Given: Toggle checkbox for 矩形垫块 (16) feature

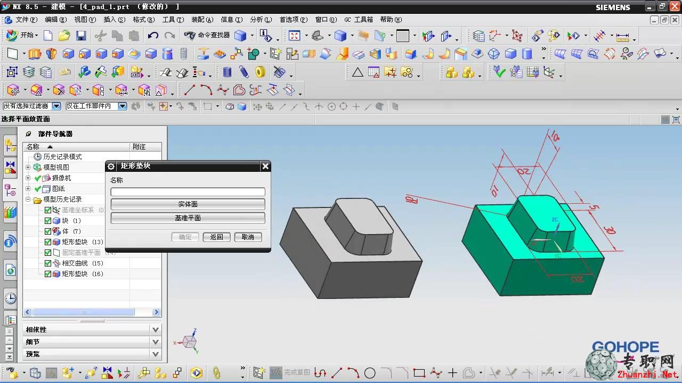Looking at the screenshot, I should pyautogui.click(x=48, y=274).
